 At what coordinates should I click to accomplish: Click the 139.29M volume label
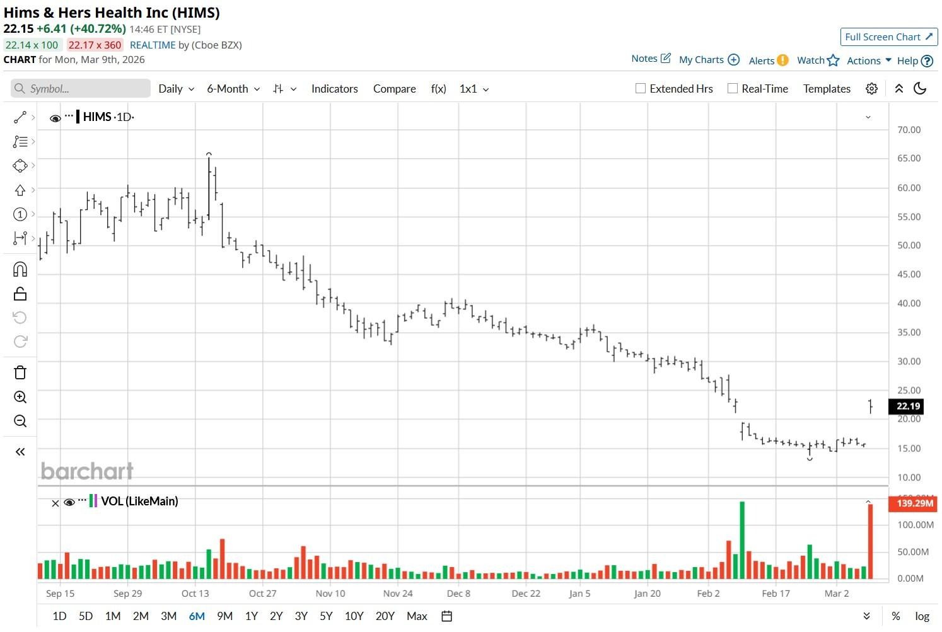pyautogui.click(x=912, y=503)
